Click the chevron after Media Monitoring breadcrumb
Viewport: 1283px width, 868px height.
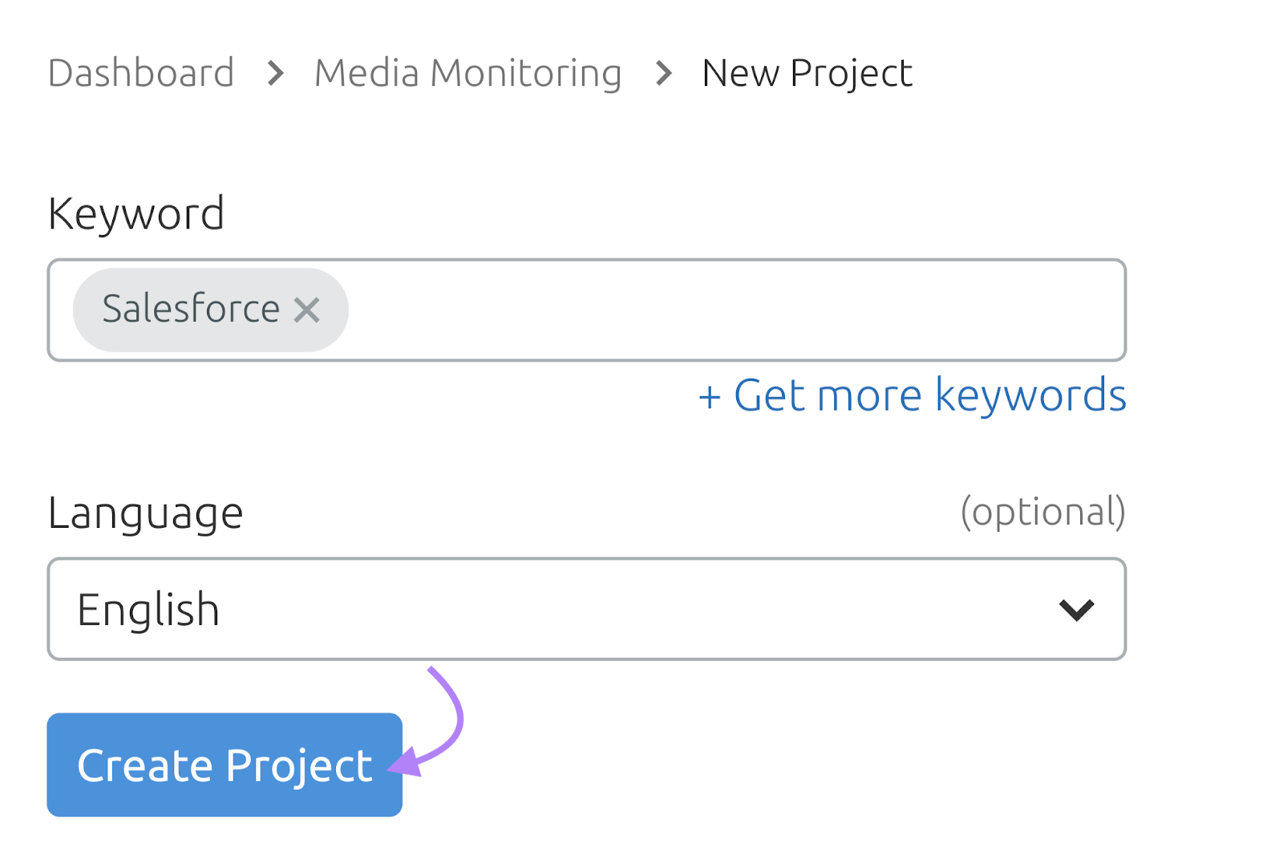662,74
